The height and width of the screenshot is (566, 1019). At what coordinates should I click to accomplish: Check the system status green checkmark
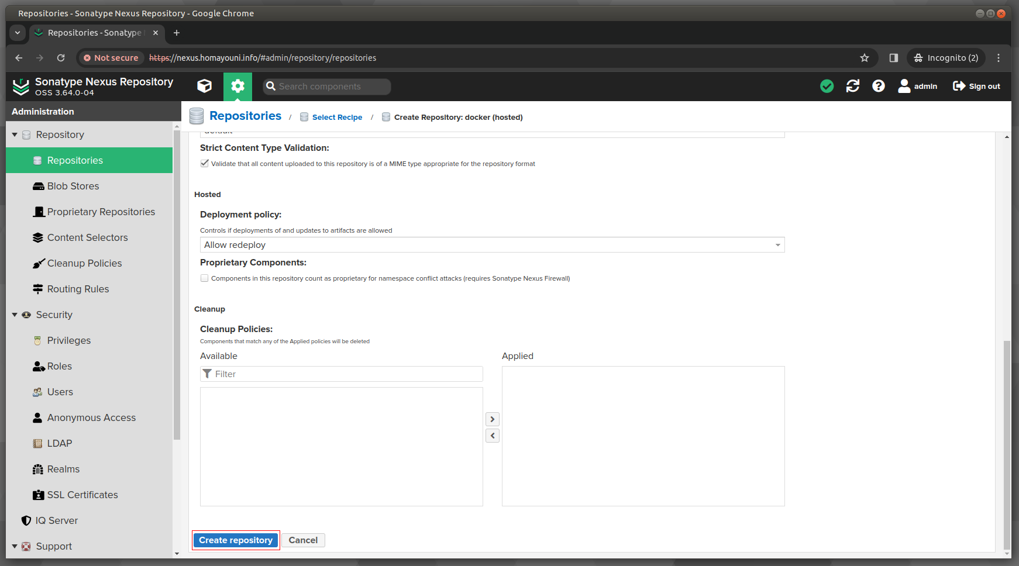[827, 87]
